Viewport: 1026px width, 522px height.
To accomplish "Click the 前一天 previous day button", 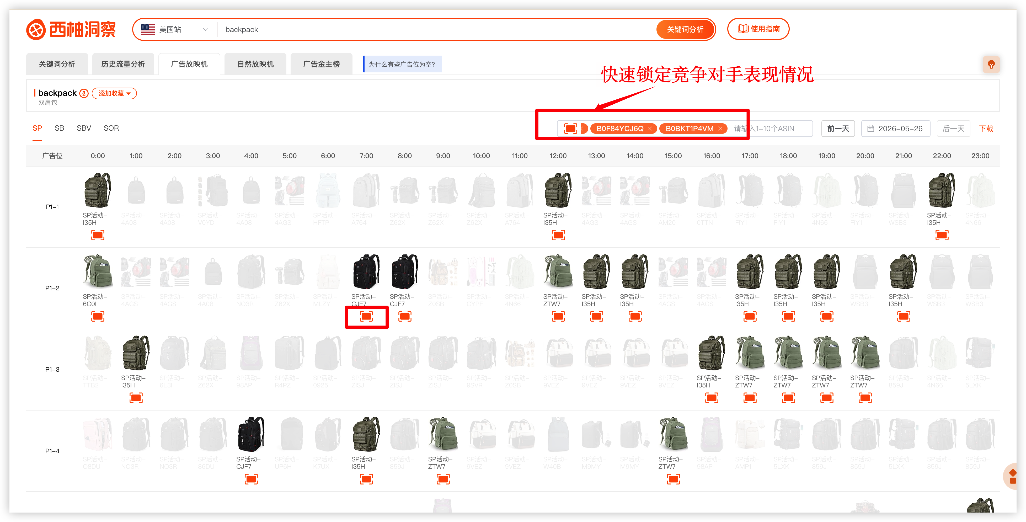I will tap(838, 129).
